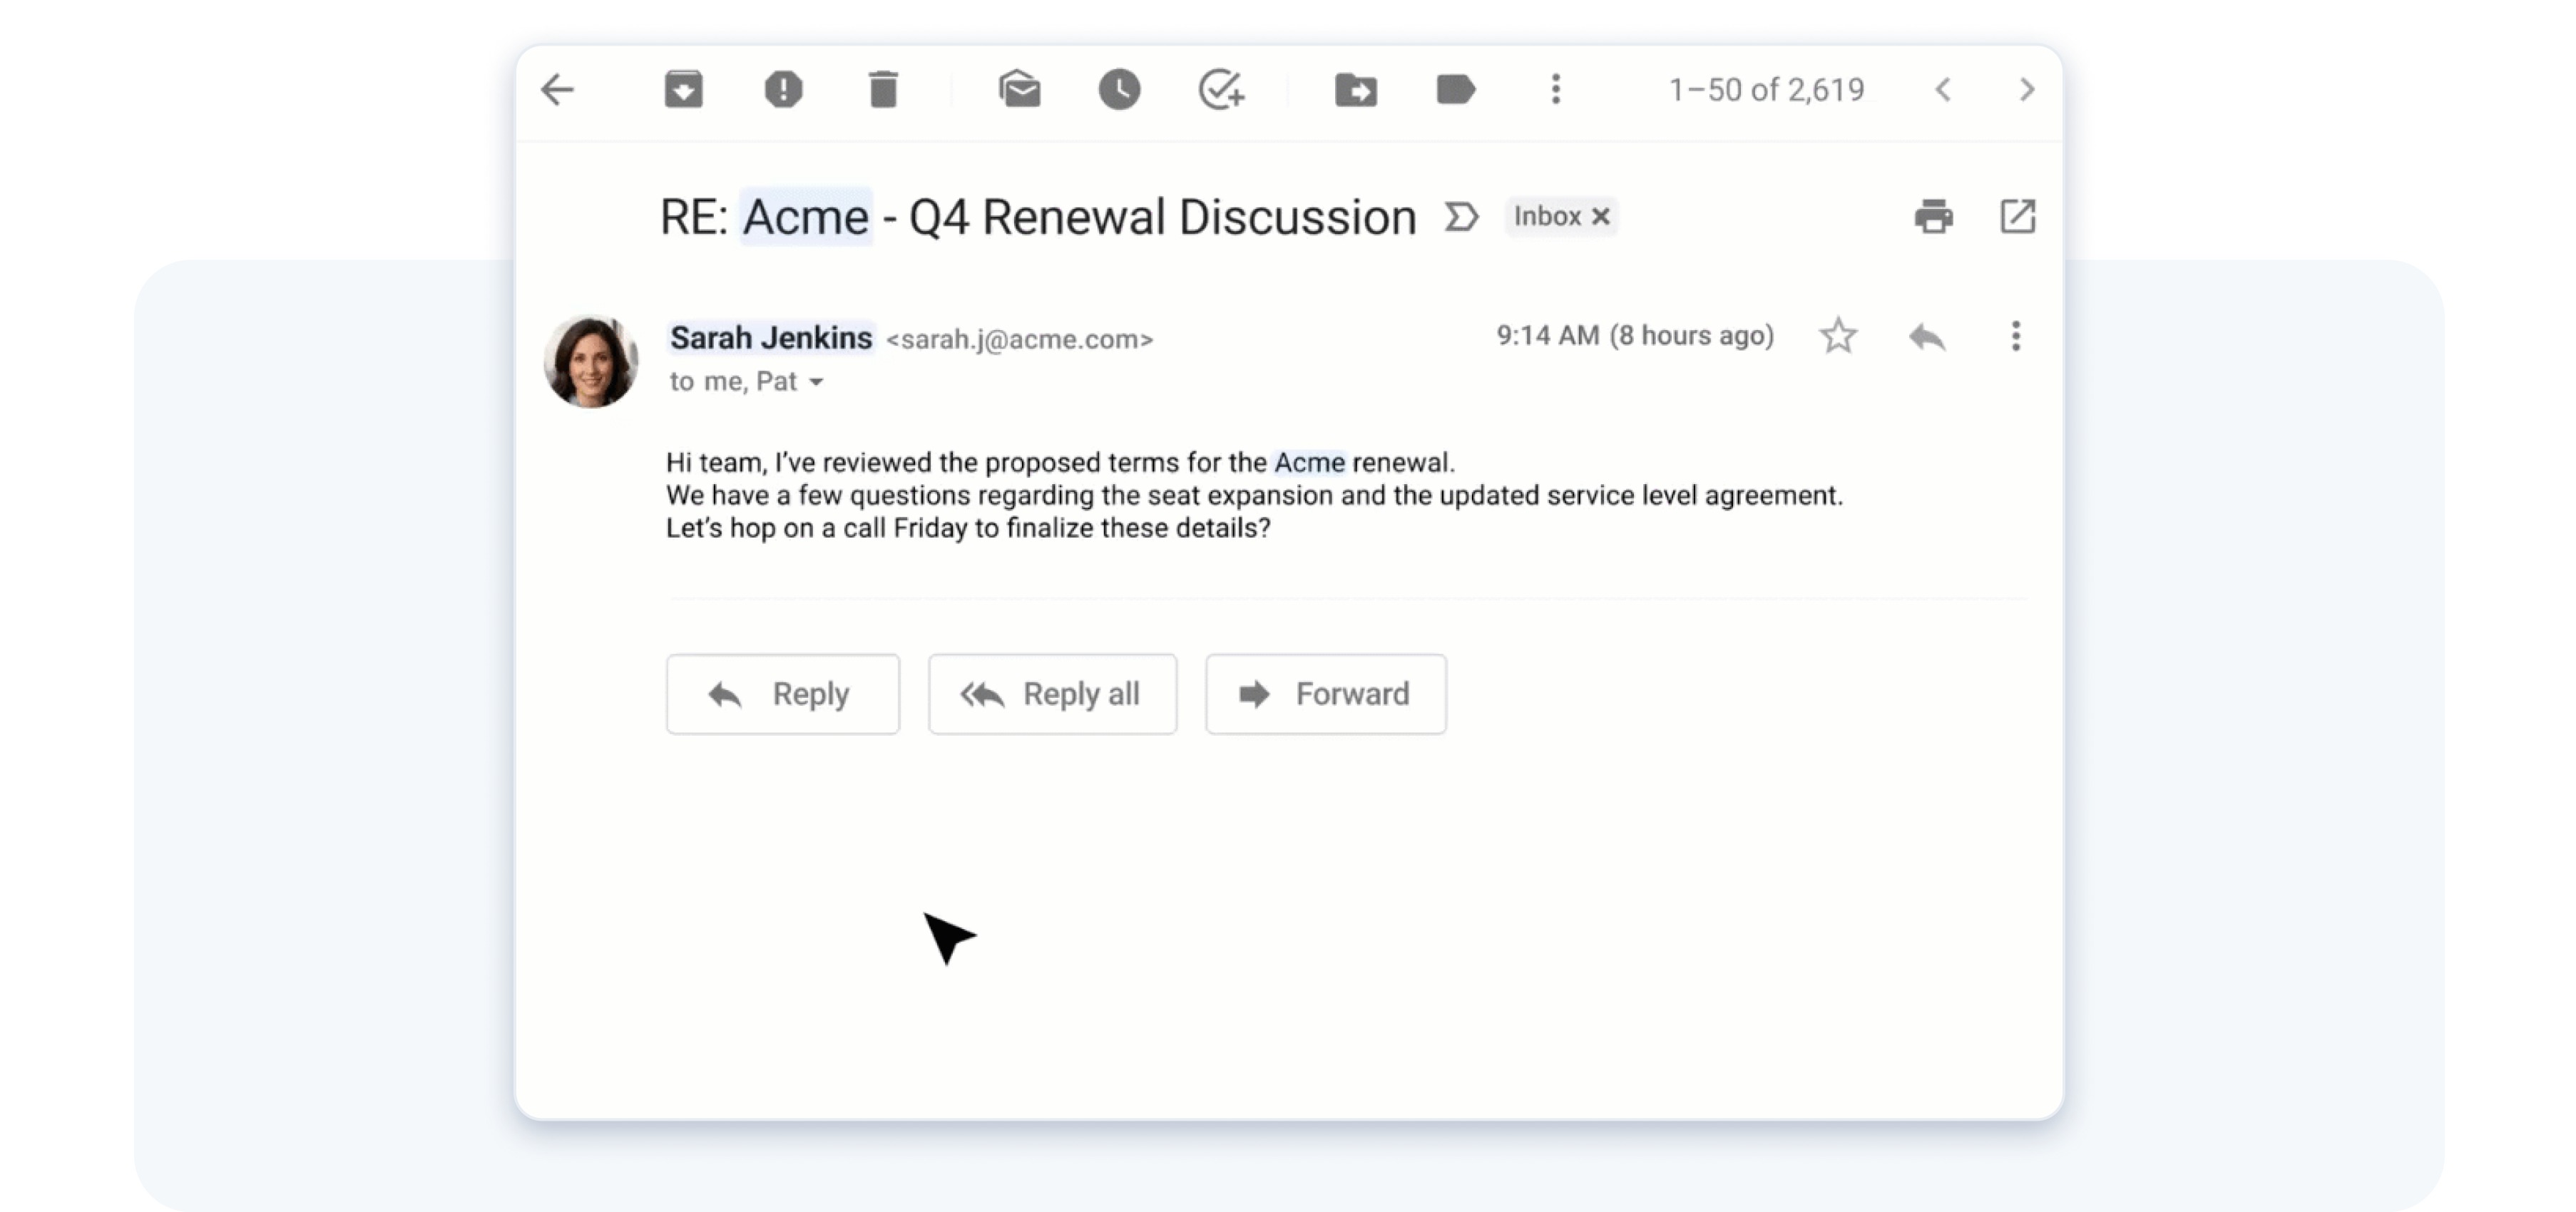The width and height of the screenshot is (2576, 1212).
Task: Open message more options menu
Action: (2016, 336)
